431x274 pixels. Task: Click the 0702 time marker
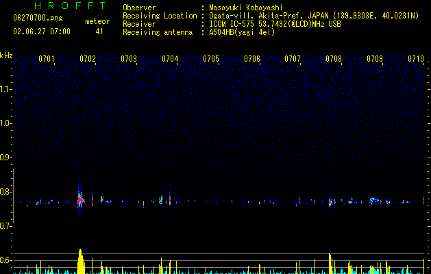pyautogui.click(x=88, y=59)
